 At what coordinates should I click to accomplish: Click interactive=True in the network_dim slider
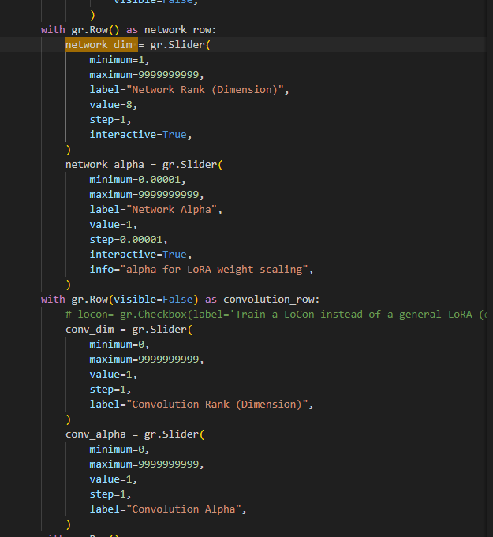click(138, 135)
